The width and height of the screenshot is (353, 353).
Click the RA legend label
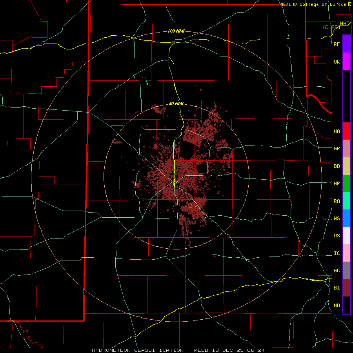coord(337,201)
